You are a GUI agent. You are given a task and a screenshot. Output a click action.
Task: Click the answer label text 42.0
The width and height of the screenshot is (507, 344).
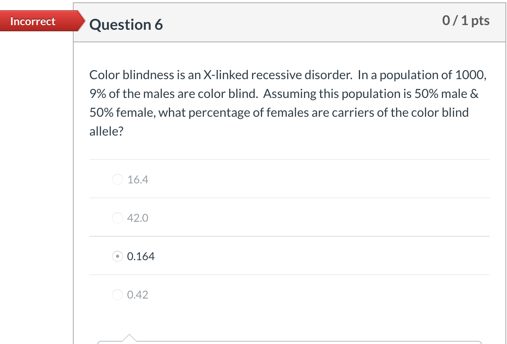coord(137,218)
